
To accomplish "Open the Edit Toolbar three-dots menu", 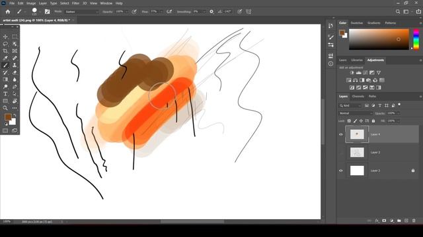I will coord(15,108).
